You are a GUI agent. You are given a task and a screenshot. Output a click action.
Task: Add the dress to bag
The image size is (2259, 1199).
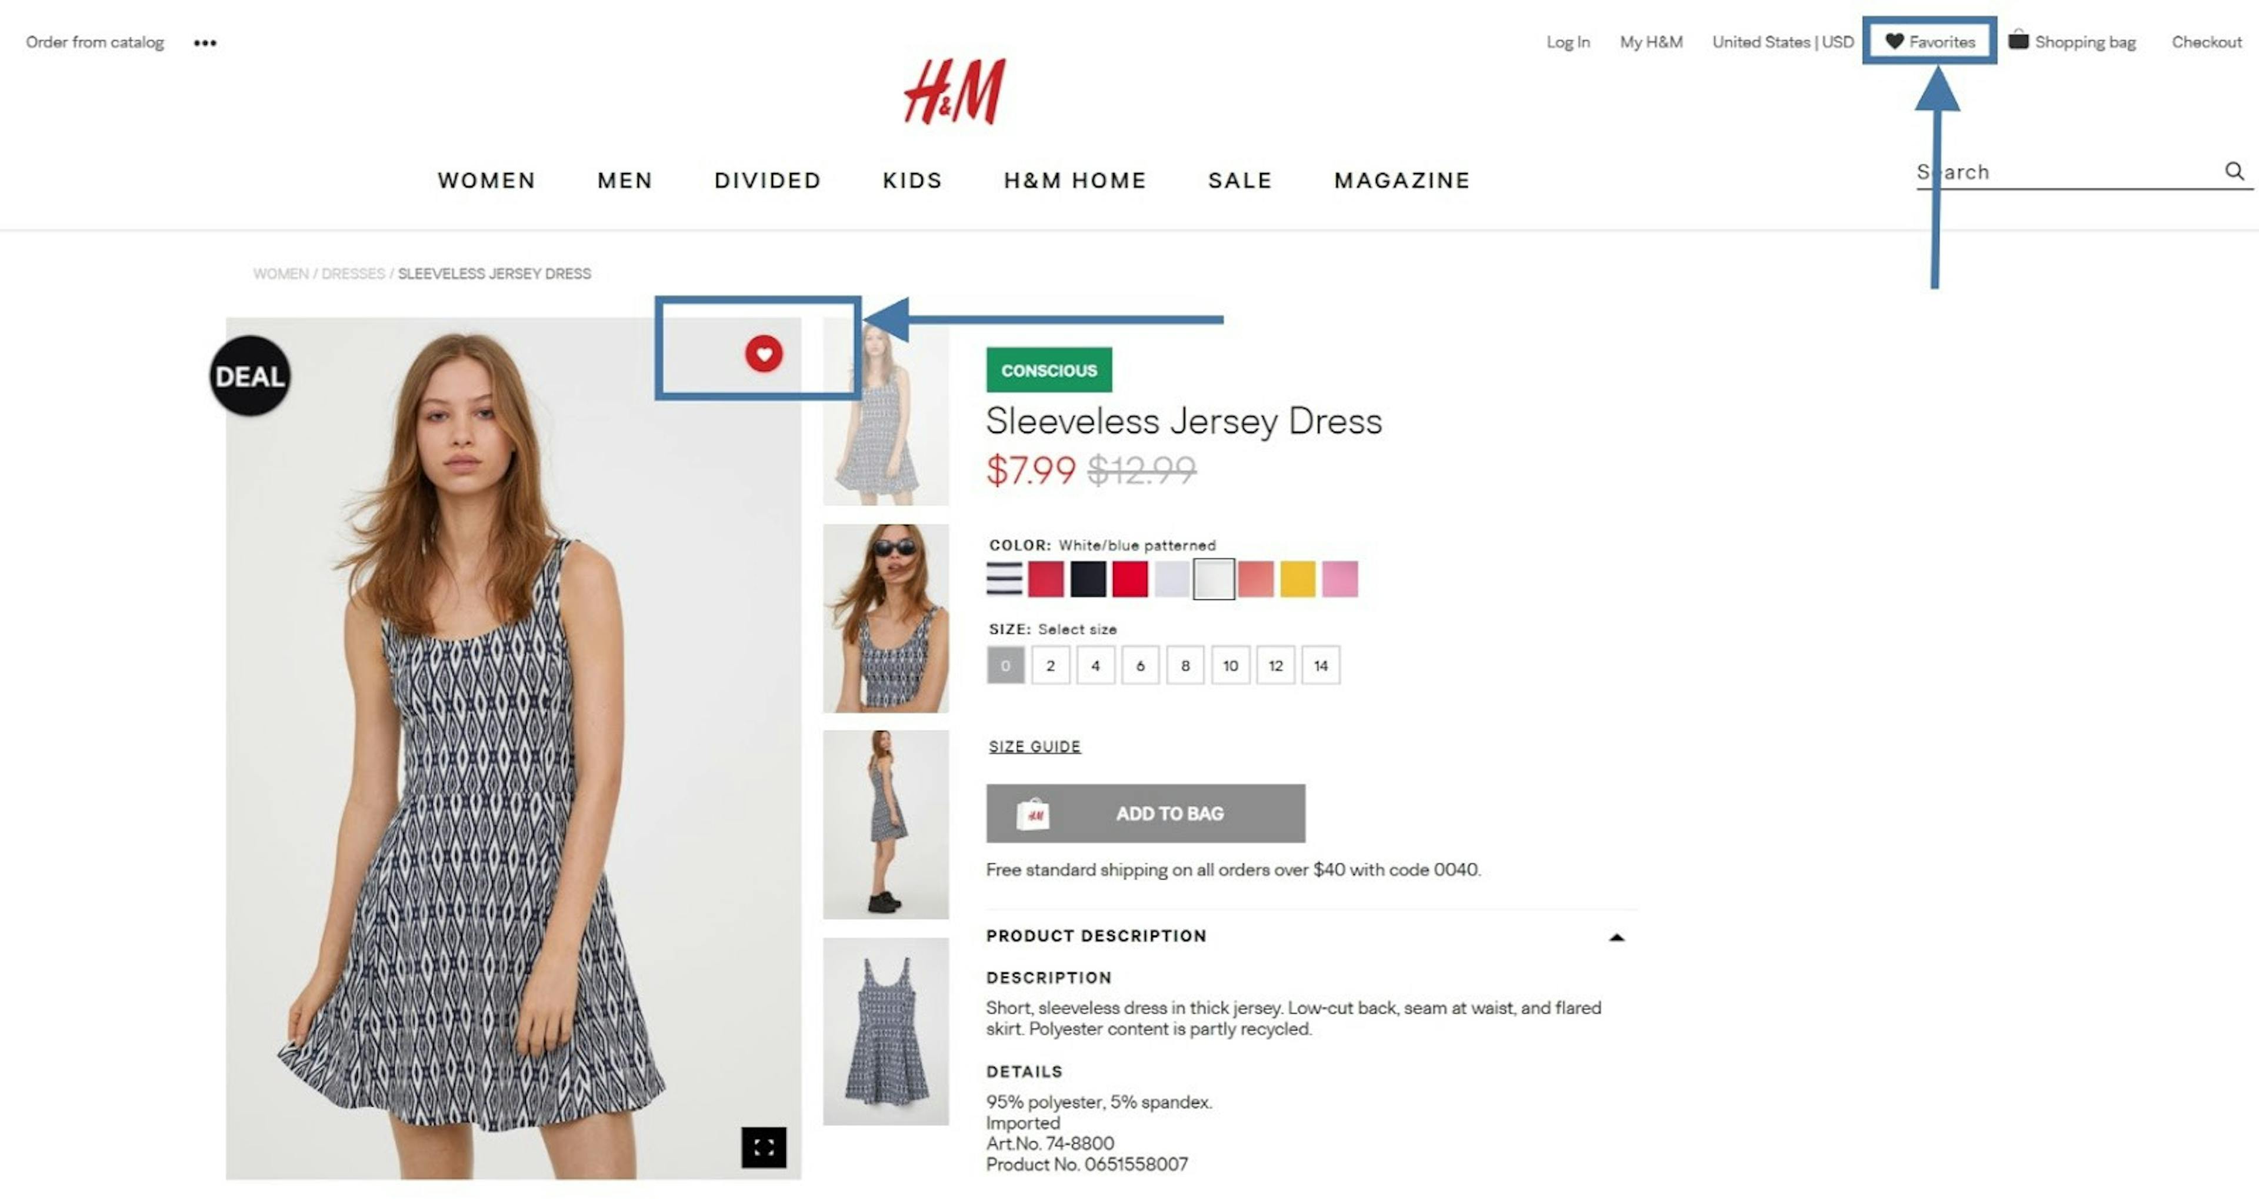(1145, 813)
